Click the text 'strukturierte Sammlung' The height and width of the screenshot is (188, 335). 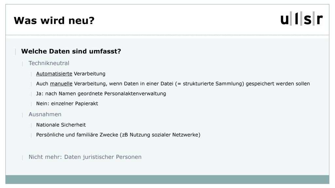click(212, 84)
